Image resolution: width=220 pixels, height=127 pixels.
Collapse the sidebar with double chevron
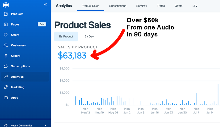[45, 5]
